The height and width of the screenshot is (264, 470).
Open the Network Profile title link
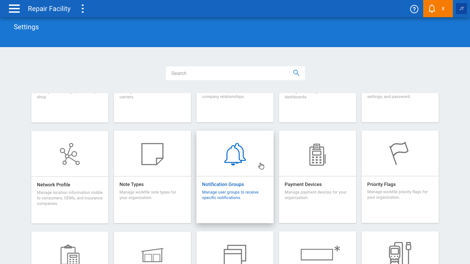[54, 185]
